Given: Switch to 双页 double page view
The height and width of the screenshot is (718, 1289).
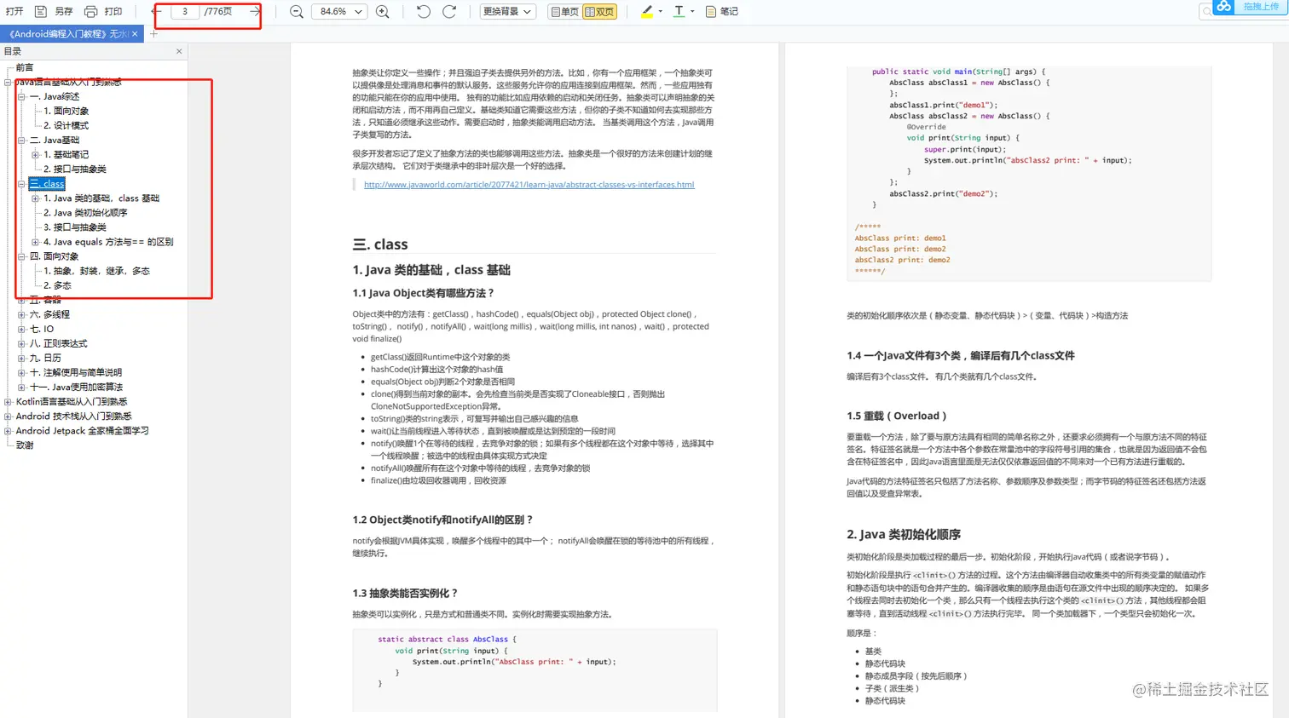Looking at the screenshot, I should point(599,12).
